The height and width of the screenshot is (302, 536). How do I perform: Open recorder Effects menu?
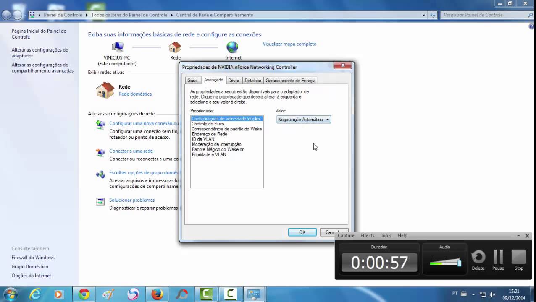click(367, 236)
